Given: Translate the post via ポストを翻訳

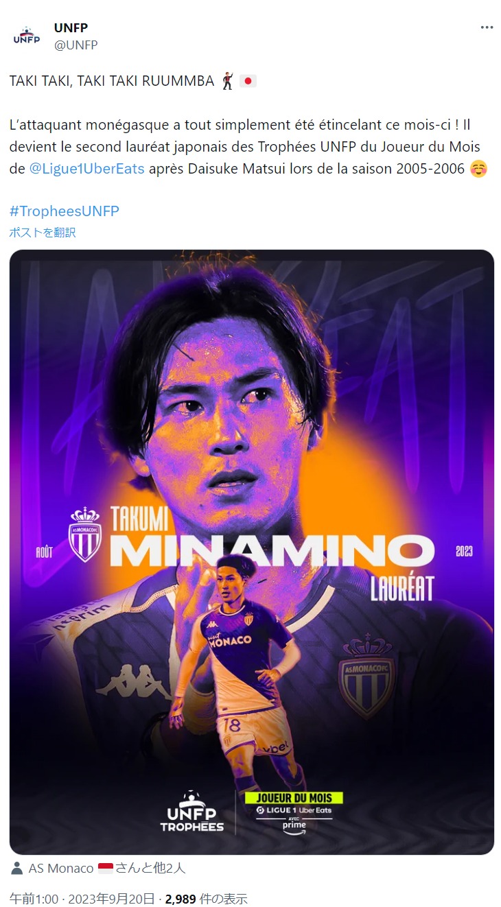Looking at the screenshot, I should [x=43, y=233].
